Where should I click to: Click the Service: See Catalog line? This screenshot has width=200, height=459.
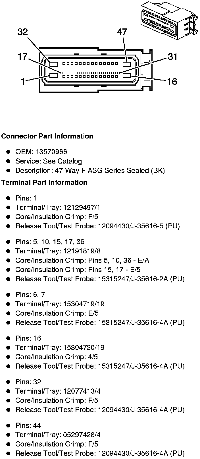click(49, 161)
